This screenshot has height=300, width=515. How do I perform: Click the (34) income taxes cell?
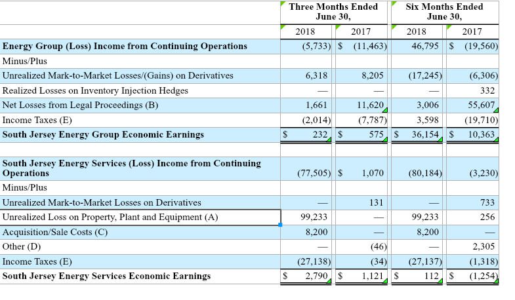tap(361, 261)
